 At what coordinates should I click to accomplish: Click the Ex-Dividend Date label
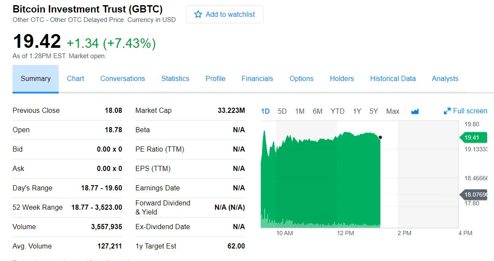[x=162, y=227]
